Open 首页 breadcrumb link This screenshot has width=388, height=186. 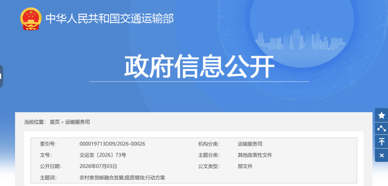pyautogui.click(x=55, y=122)
